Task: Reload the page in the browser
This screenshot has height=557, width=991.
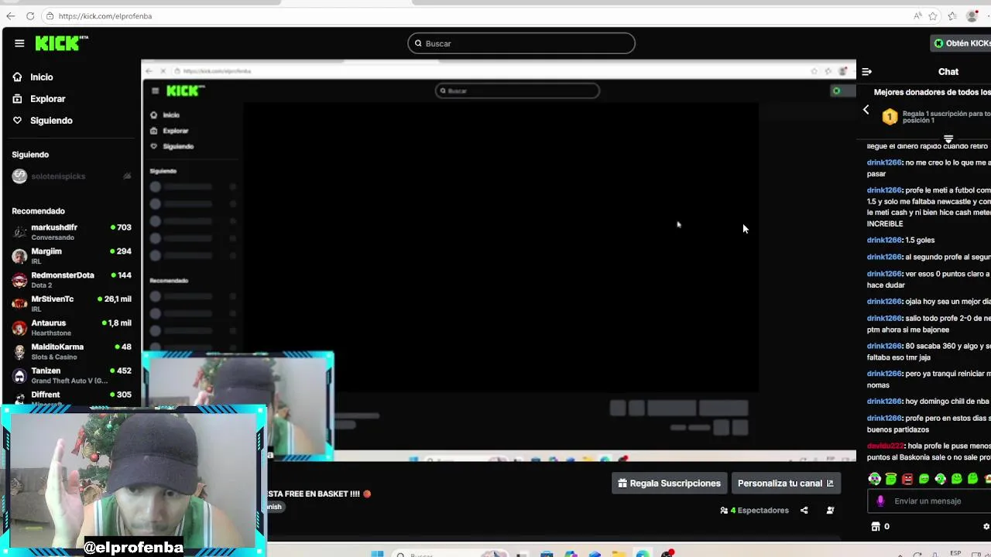Action: [30, 15]
